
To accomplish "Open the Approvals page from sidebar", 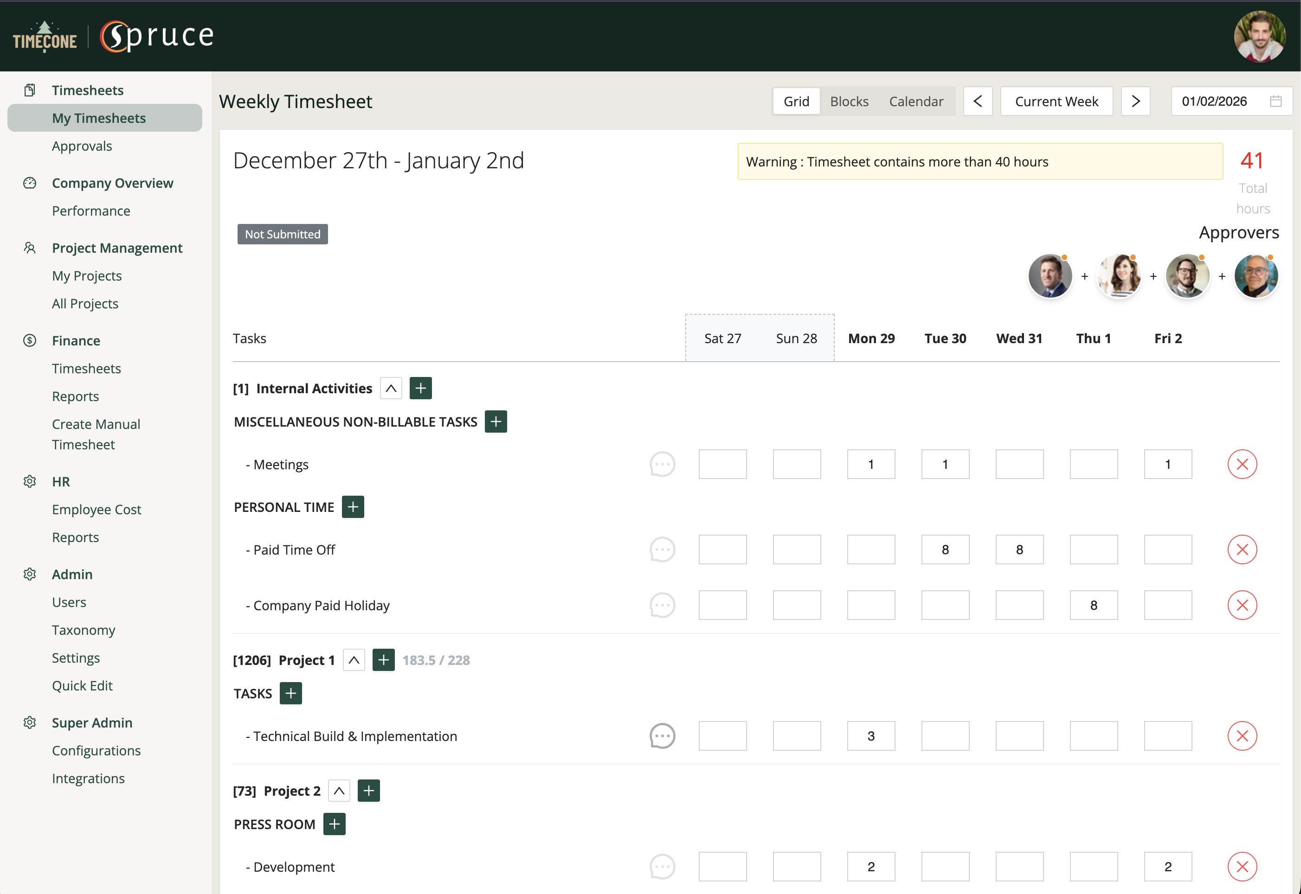I will (x=83, y=146).
